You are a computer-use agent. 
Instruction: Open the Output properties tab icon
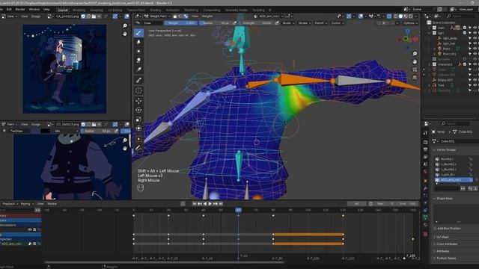(x=425, y=149)
